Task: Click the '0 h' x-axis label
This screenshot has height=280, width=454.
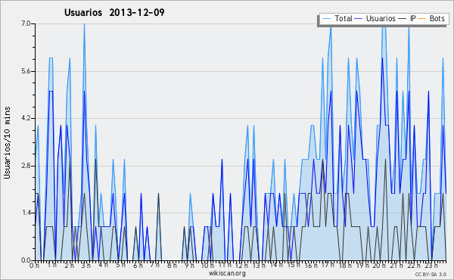Action: coord(35,265)
